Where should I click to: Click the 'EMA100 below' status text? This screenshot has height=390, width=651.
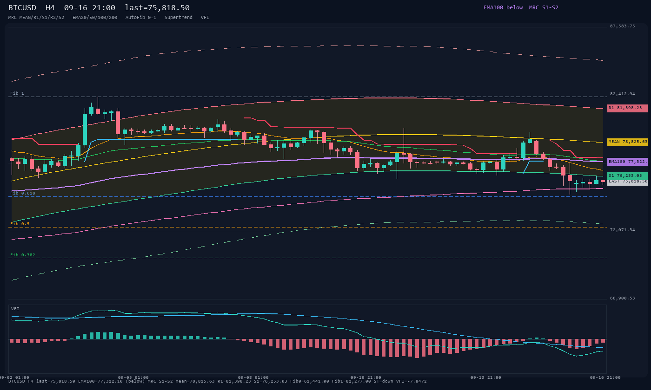(x=503, y=7)
